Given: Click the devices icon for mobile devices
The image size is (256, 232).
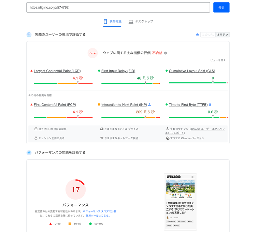Looking at the screenshot, I should [102, 129].
